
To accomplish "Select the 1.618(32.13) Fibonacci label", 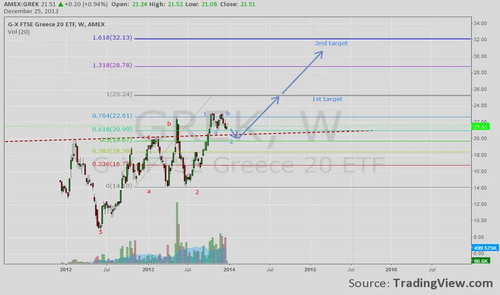I will 112,38.
